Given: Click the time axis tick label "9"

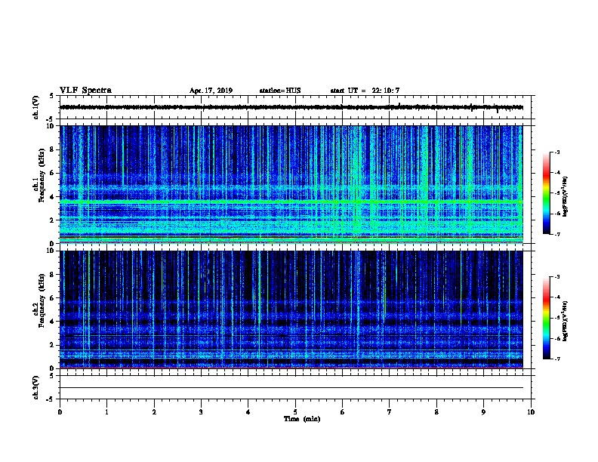Looking at the screenshot, I should pos(483,412).
